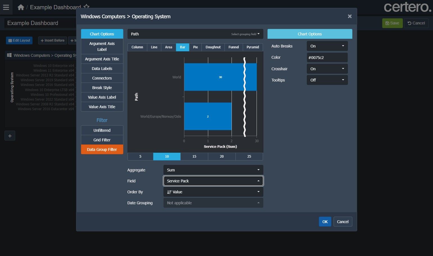Set item count to 15

pyautogui.click(x=194, y=157)
